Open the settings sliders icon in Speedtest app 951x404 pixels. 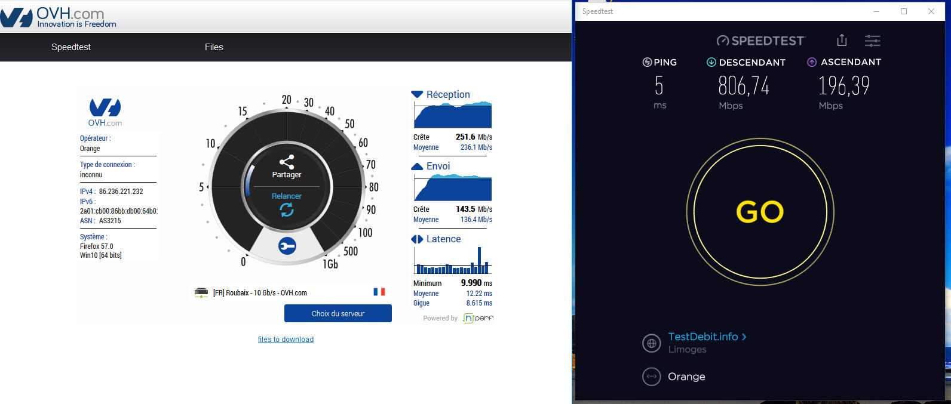(872, 41)
